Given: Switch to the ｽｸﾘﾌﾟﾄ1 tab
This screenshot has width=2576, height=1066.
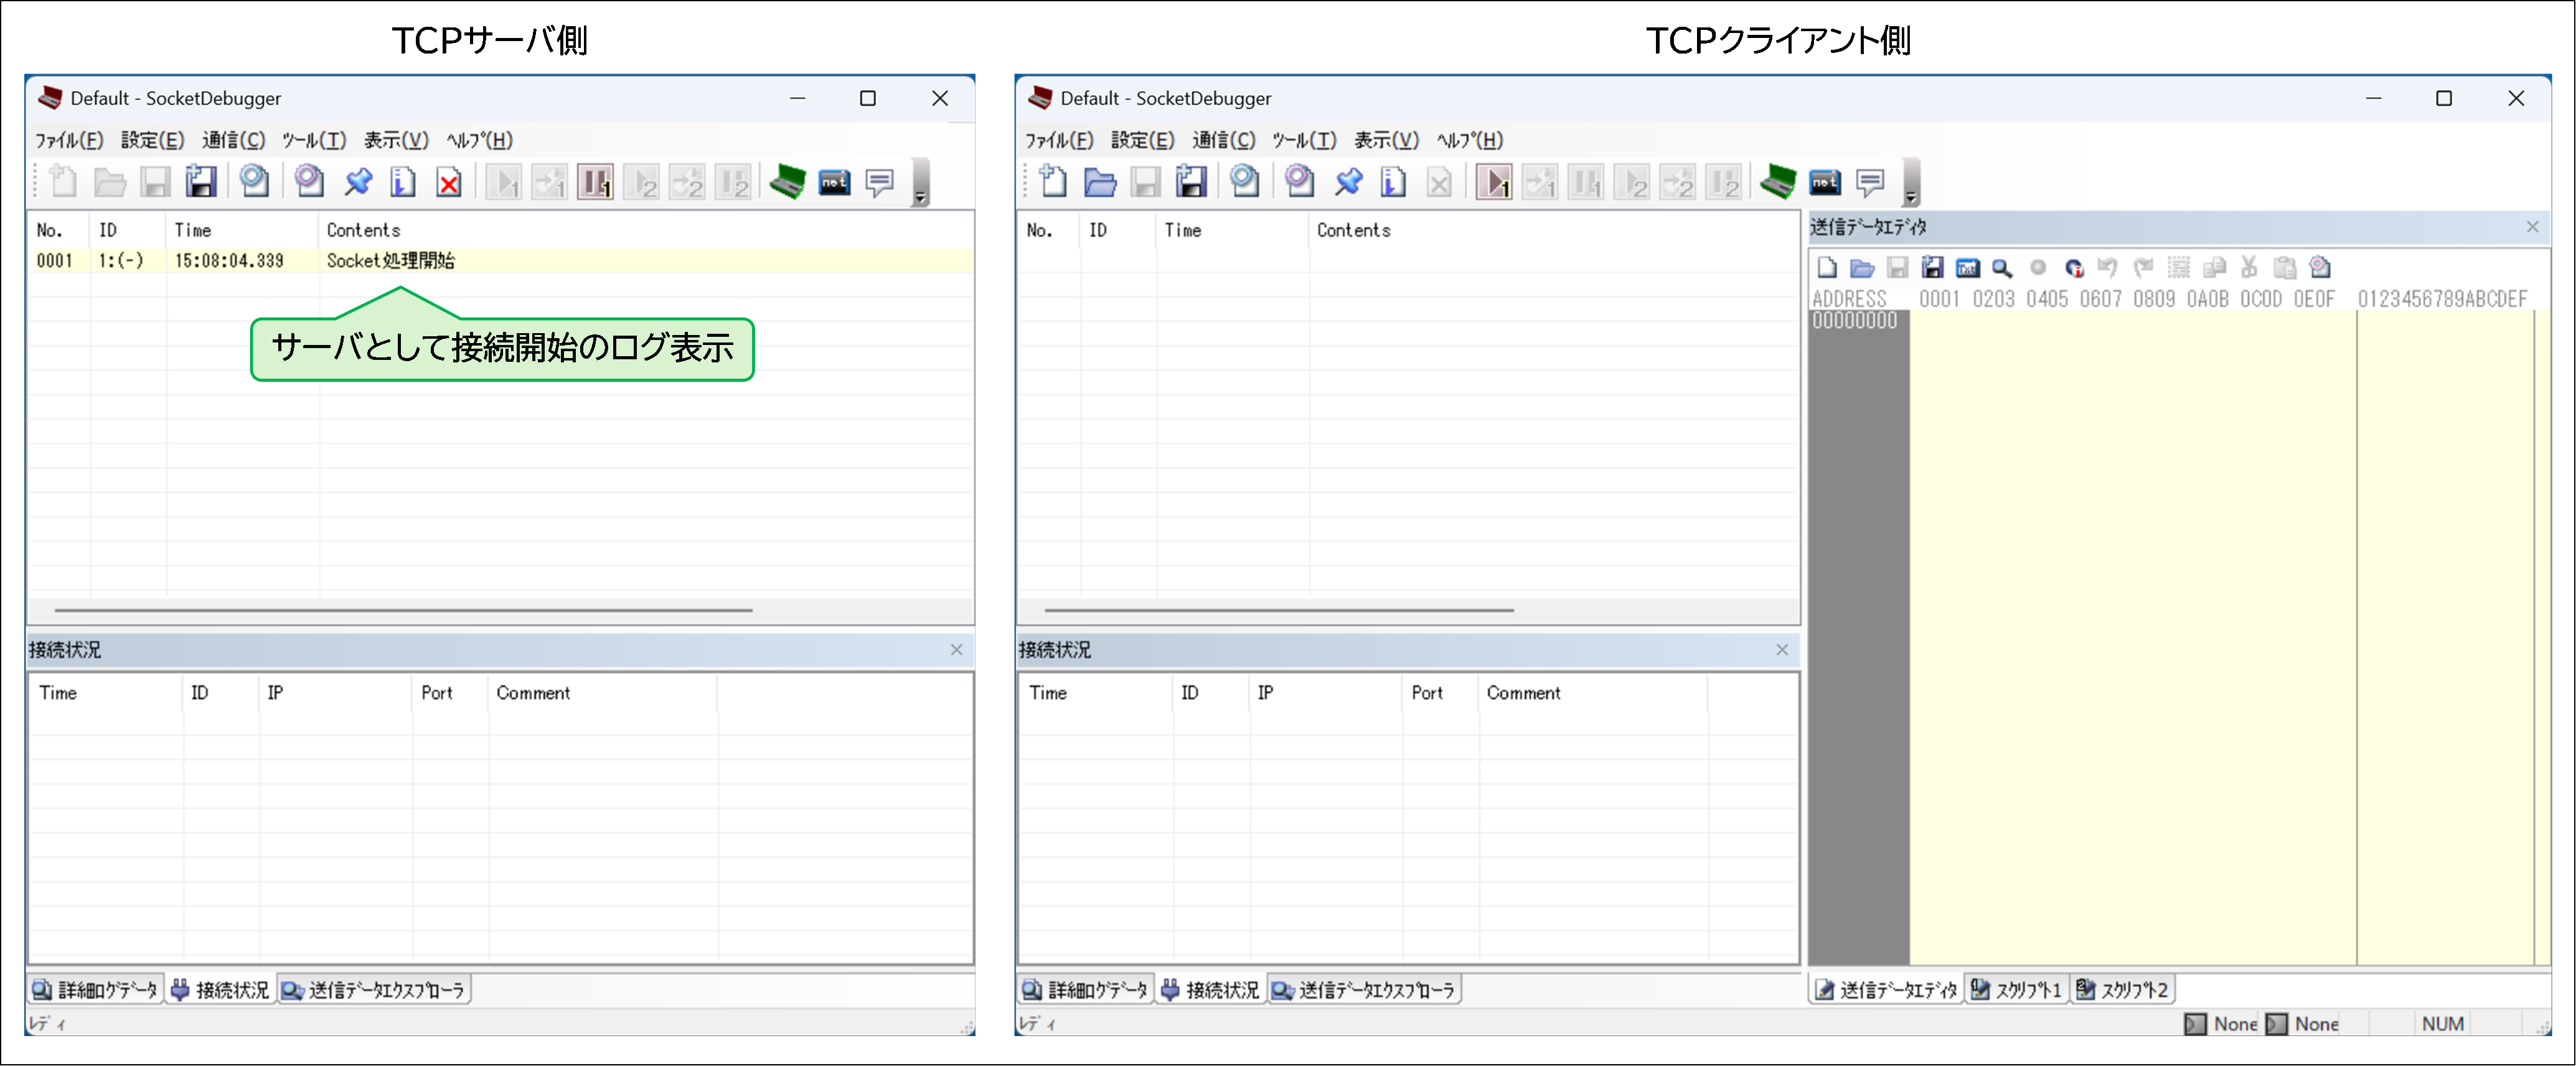Looking at the screenshot, I should (2016, 990).
